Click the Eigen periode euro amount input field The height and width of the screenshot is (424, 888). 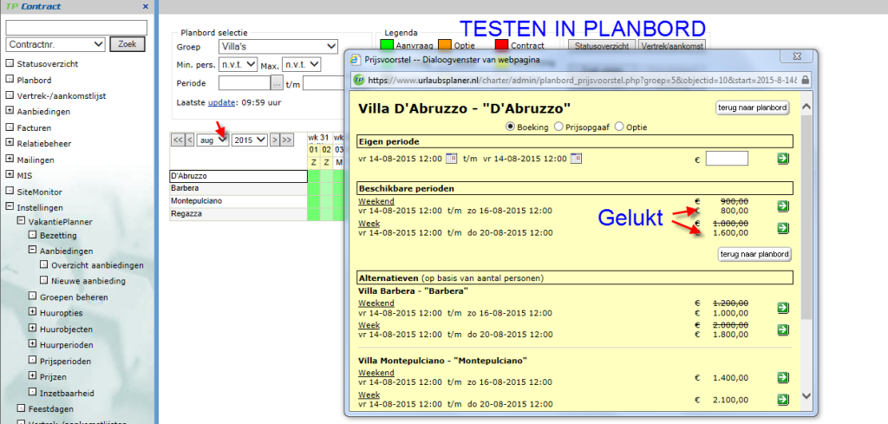pyautogui.click(x=726, y=159)
